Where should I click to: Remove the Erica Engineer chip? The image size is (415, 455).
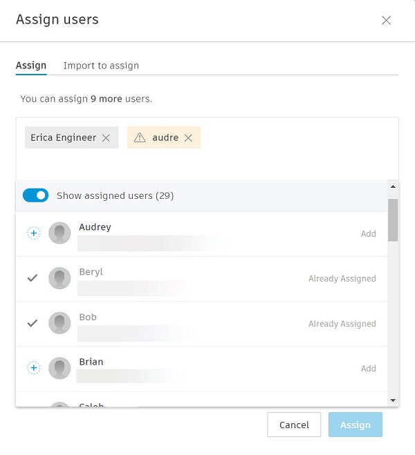[106, 138]
